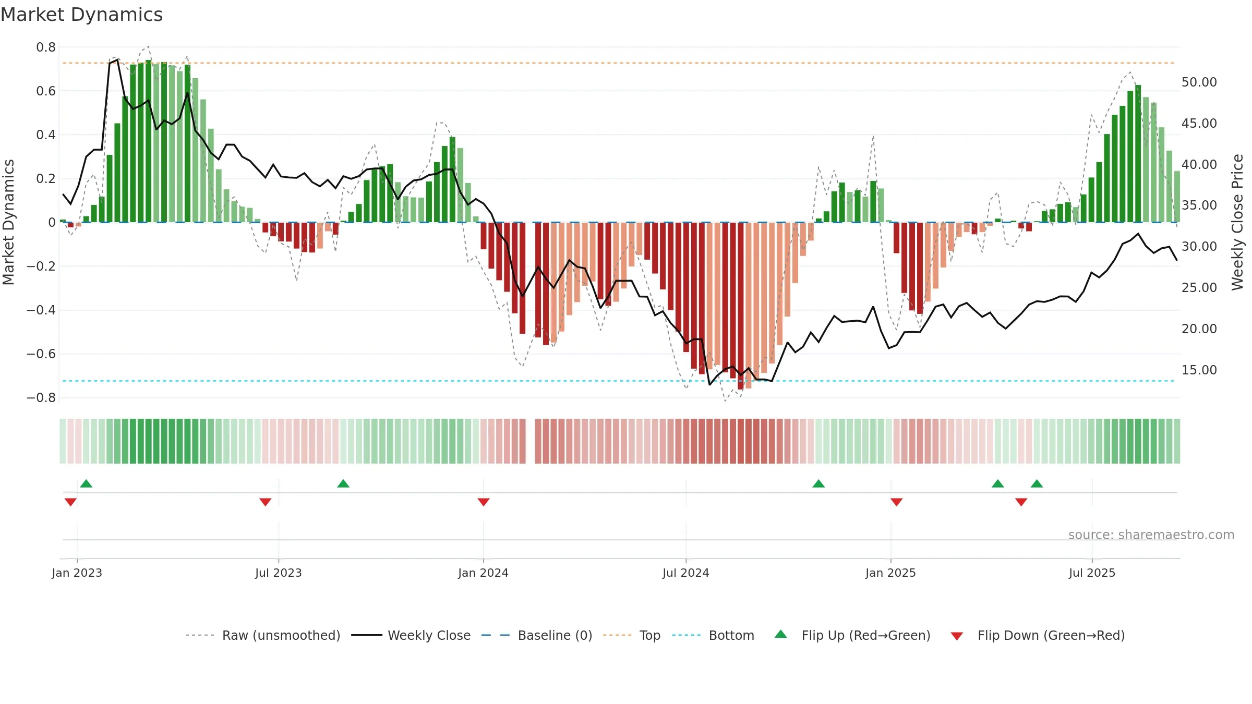Select Flip Up marker around Sep 2023
The height and width of the screenshot is (704, 1252).
click(x=343, y=483)
